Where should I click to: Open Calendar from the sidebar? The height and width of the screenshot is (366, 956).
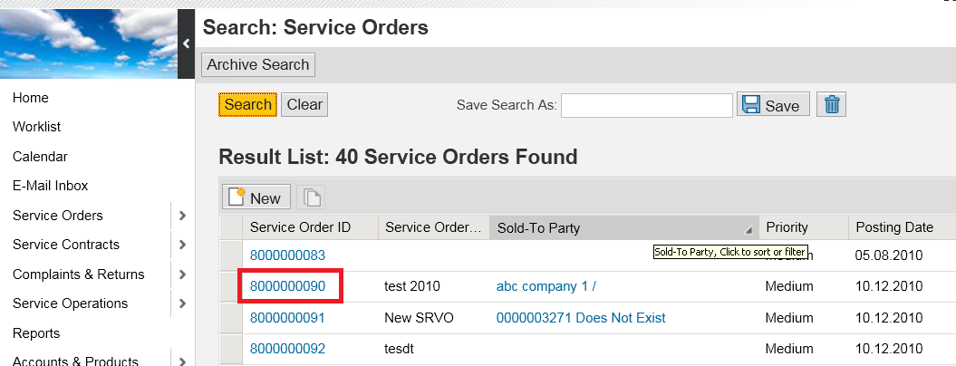(x=40, y=157)
